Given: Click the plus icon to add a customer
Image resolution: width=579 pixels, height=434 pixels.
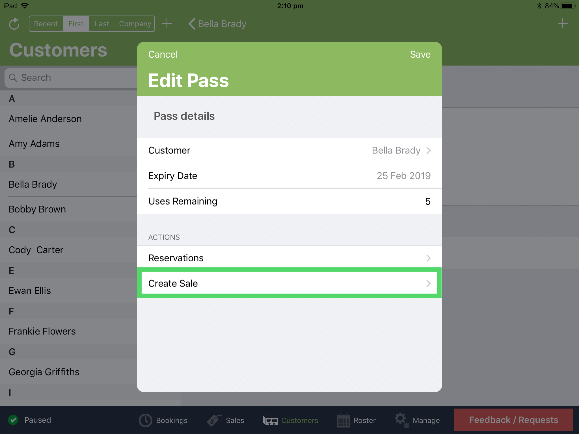Looking at the screenshot, I should click(167, 24).
